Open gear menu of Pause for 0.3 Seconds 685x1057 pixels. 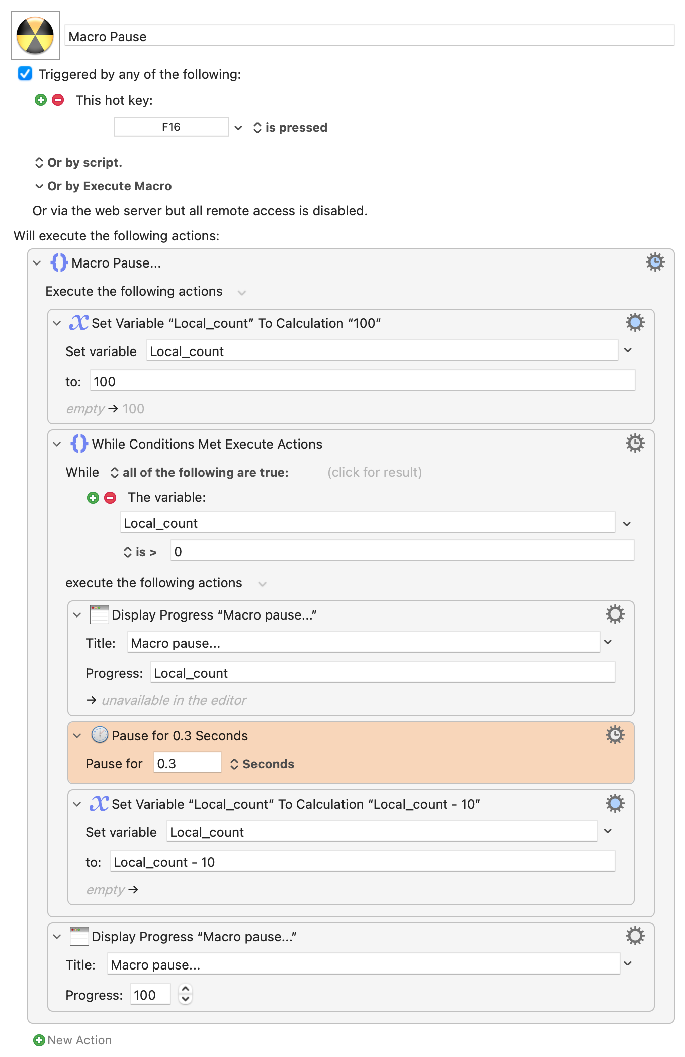coord(615,735)
